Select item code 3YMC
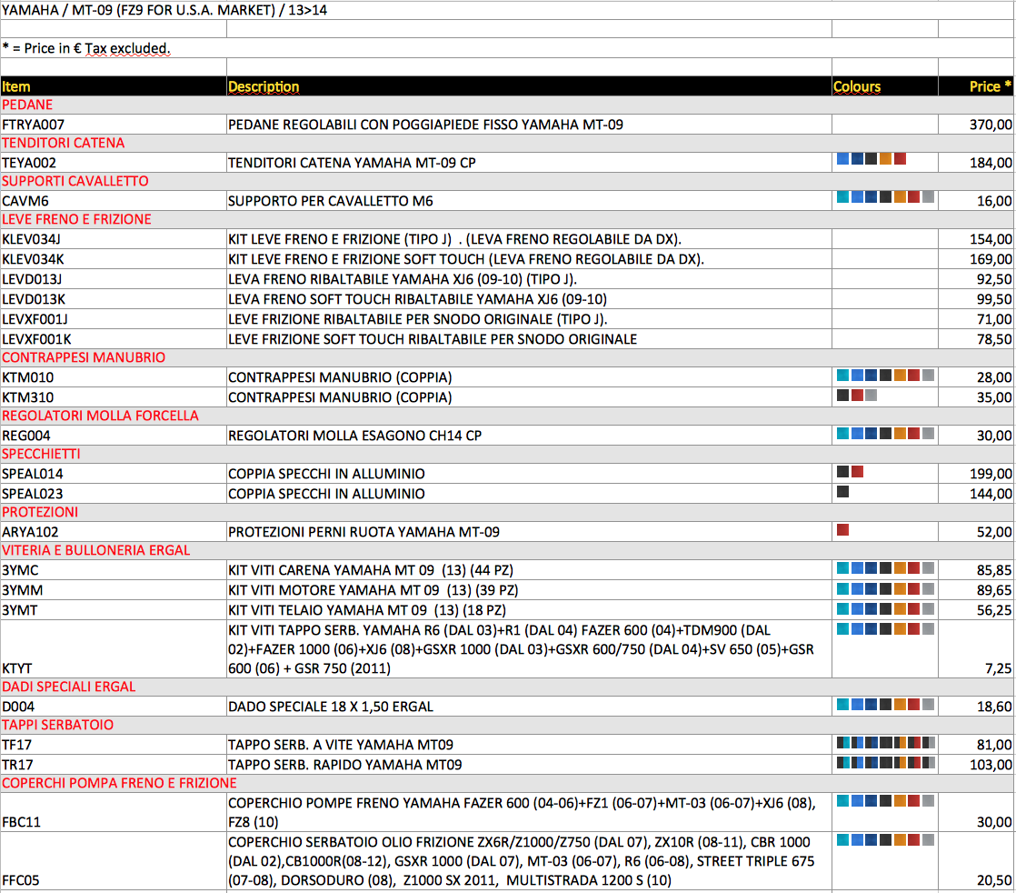The height and width of the screenshot is (893, 1016). (20, 571)
